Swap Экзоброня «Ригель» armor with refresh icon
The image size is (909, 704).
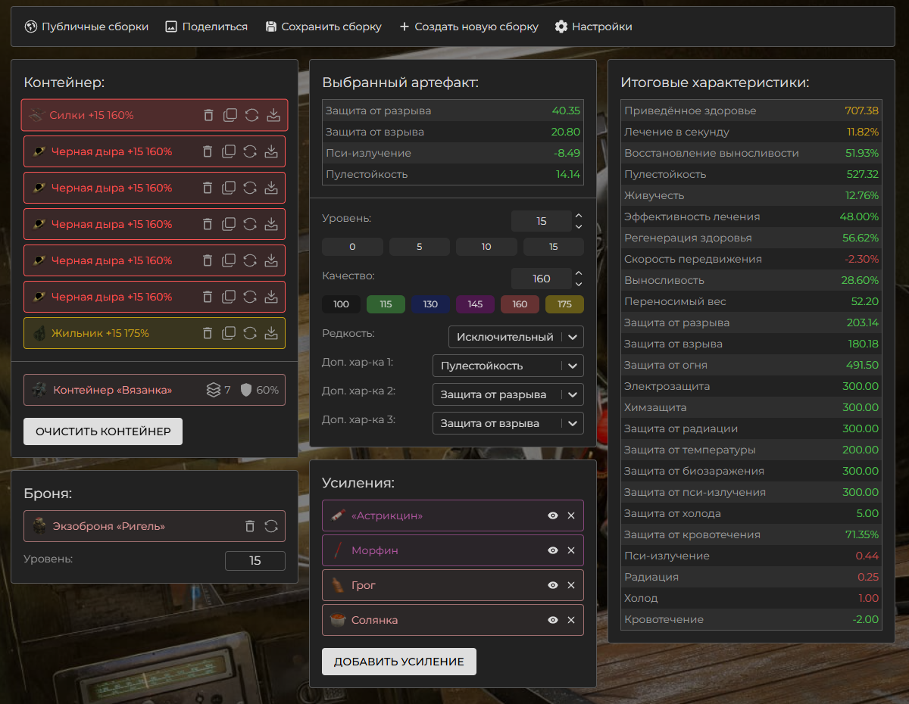(x=271, y=526)
